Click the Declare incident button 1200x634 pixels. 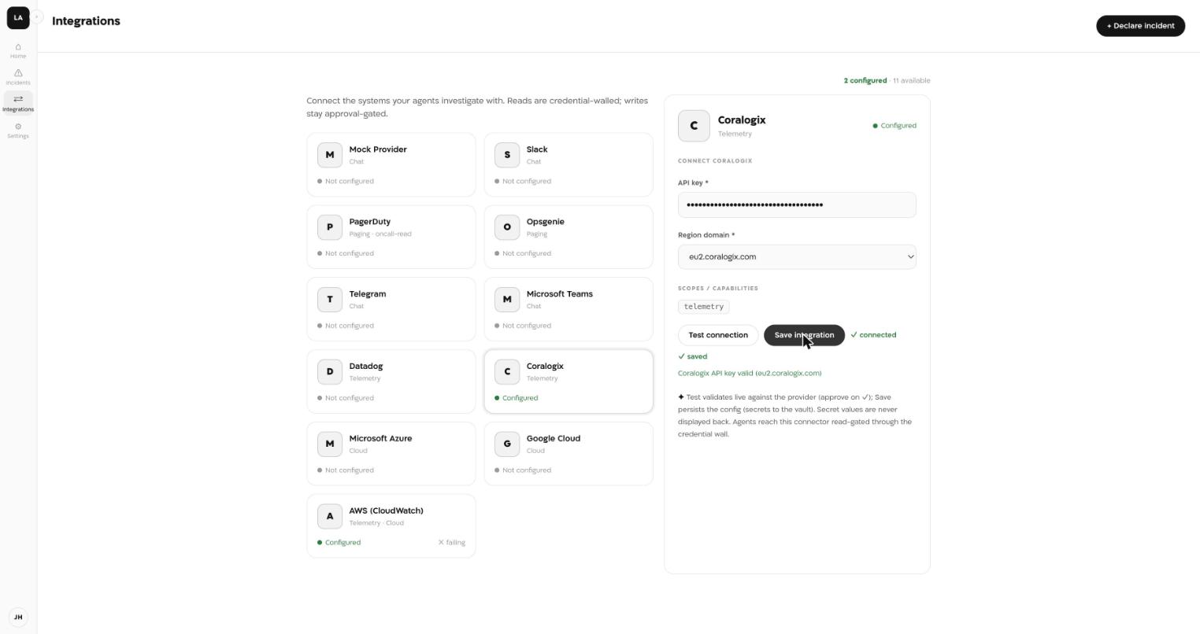pos(1140,26)
